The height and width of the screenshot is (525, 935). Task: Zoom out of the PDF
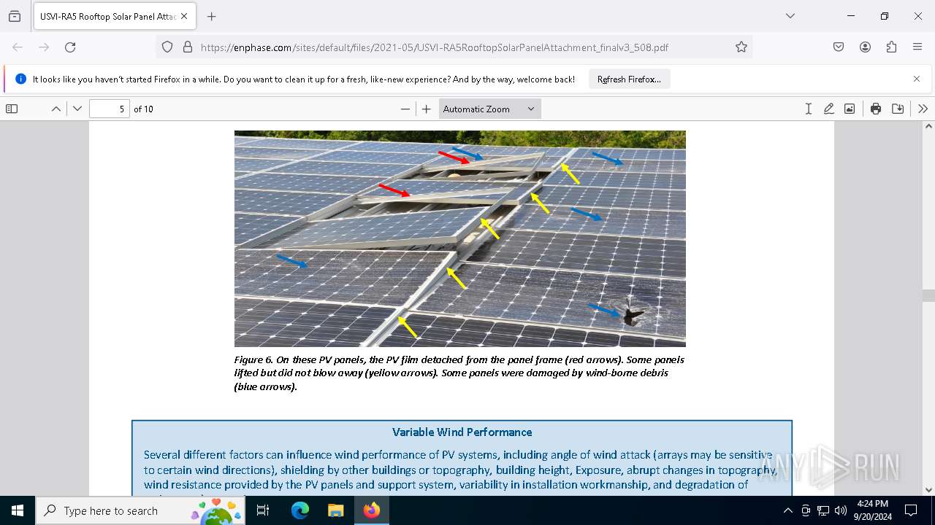[x=405, y=109]
